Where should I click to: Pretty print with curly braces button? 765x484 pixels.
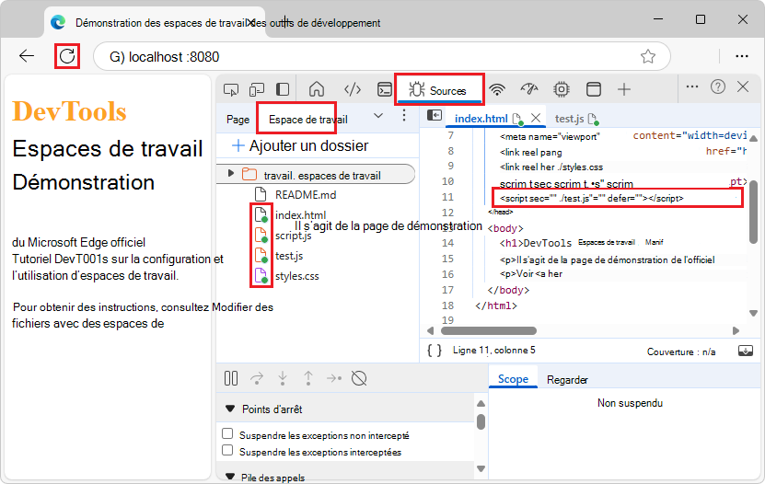[x=435, y=351]
